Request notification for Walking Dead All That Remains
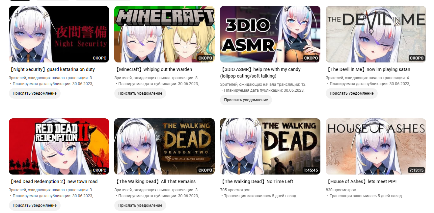This screenshot has height=213, width=434. pyautogui.click(x=140, y=205)
